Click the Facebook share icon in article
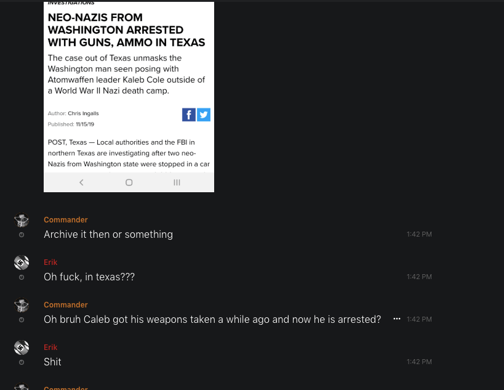Image resolution: width=504 pixels, height=390 pixels. [x=189, y=115]
